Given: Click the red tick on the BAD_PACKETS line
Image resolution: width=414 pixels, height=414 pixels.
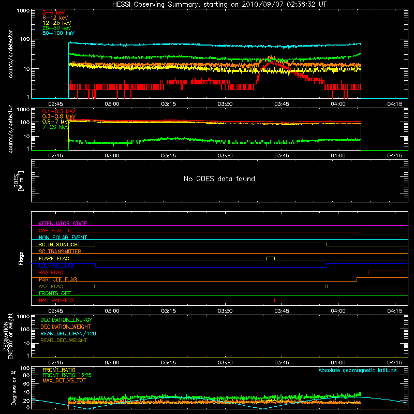Looking at the screenshot, I should pyautogui.click(x=274, y=300).
